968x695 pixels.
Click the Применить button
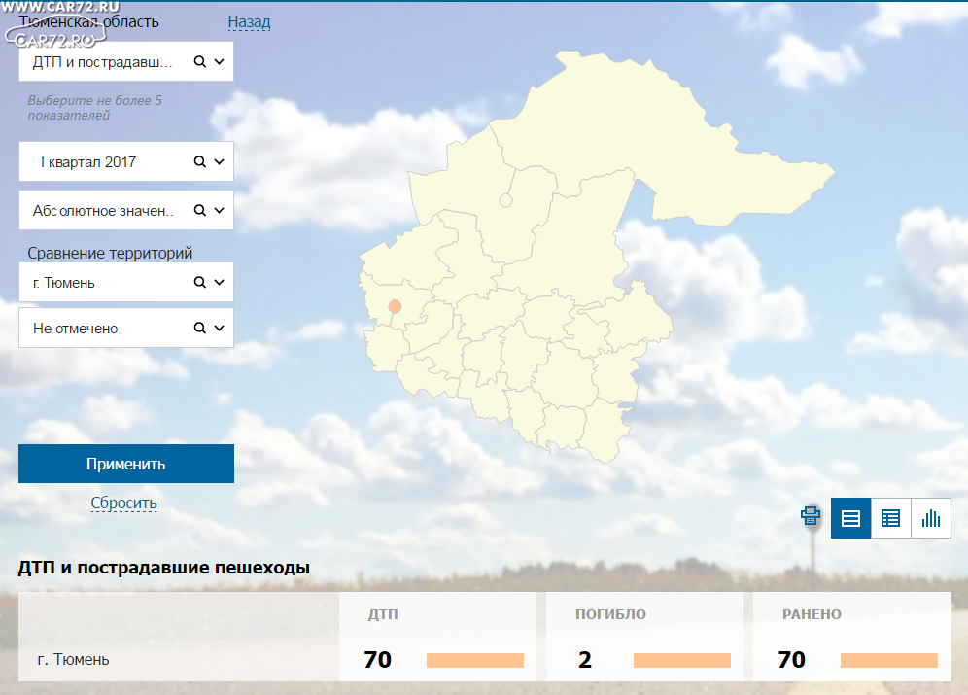click(x=126, y=464)
